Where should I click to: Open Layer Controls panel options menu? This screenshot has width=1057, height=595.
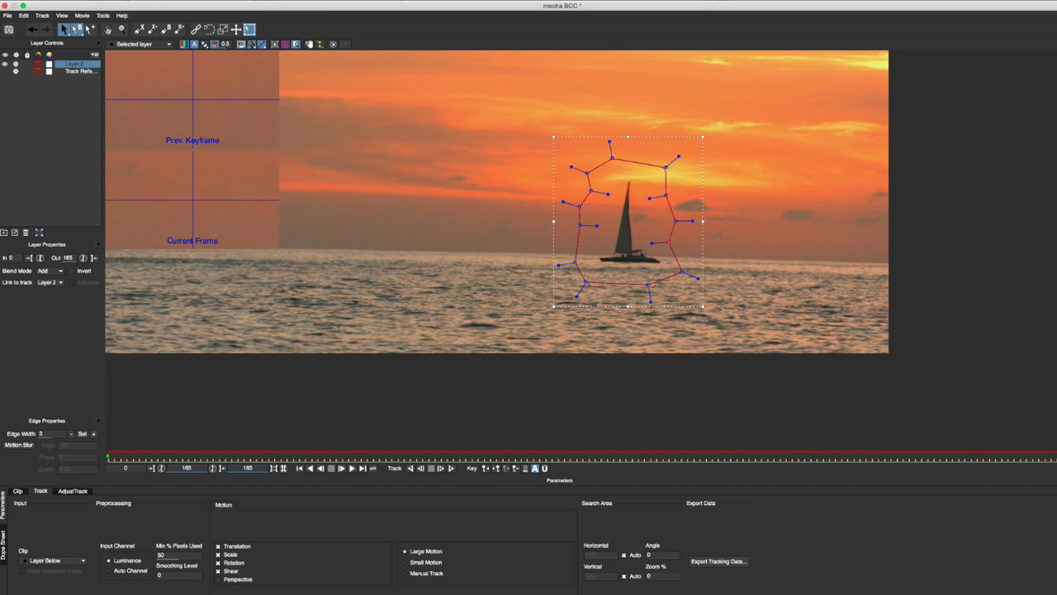point(94,54)
